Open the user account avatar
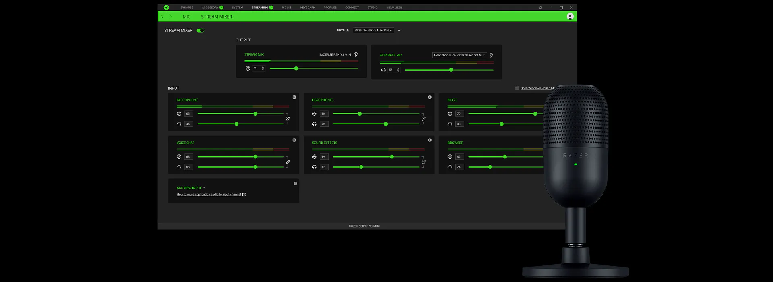This screenshot has width=773, height=282. pyautogui.click(x=570, y=17)
